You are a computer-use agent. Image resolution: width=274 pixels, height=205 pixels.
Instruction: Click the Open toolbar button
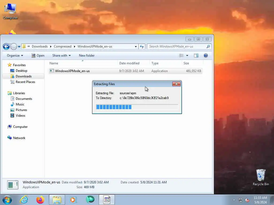click(38, 56)
